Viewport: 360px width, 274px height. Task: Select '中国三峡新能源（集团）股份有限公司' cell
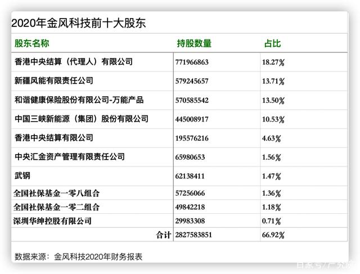click(x=82, y=119)
